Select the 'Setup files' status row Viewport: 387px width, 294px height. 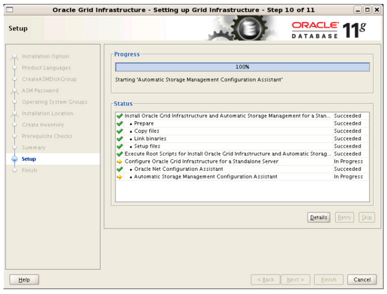click(x=242, y=146)
